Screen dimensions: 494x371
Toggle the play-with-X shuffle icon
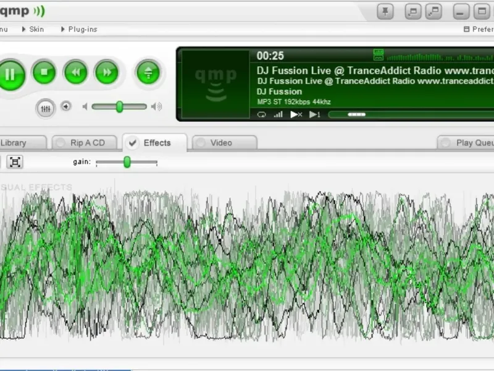coord(296,114)
